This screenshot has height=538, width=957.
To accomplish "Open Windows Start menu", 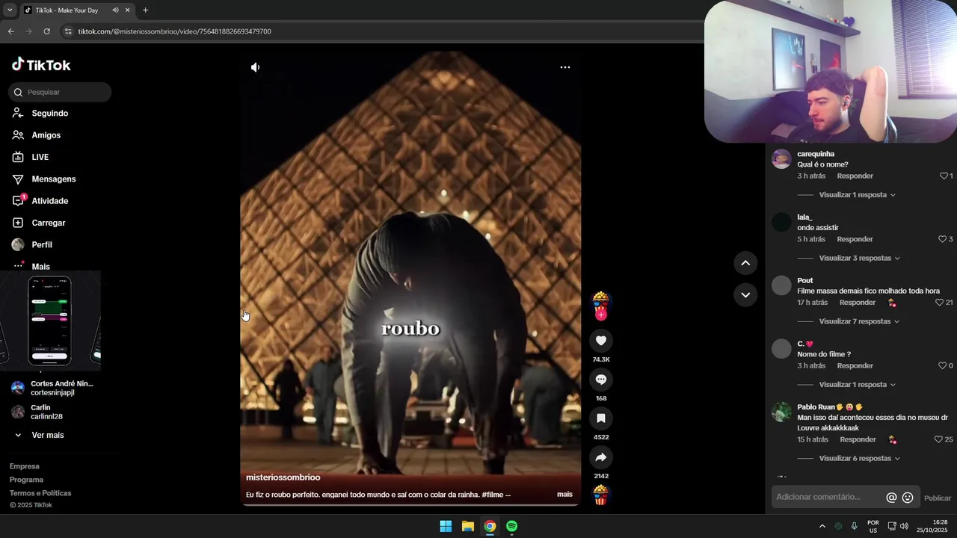I will (x=446, y=526).
